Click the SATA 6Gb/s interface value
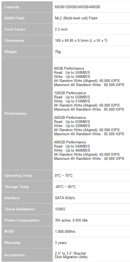 65,198
